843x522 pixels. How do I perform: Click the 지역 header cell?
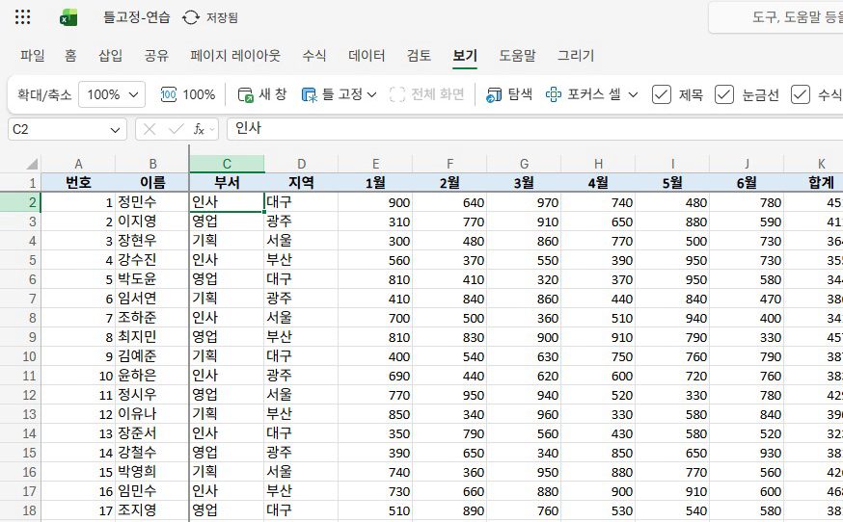pos(301,183)
